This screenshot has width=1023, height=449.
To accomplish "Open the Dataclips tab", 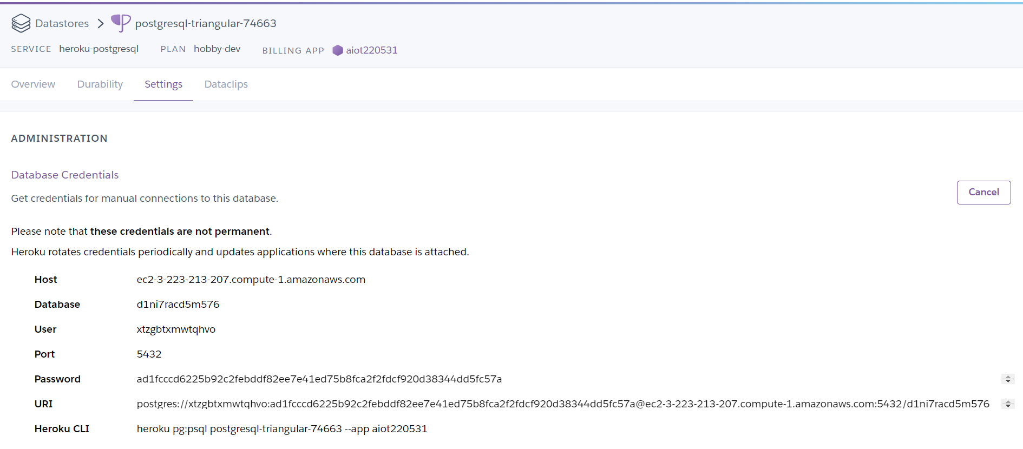I will (x=226, y=84).
